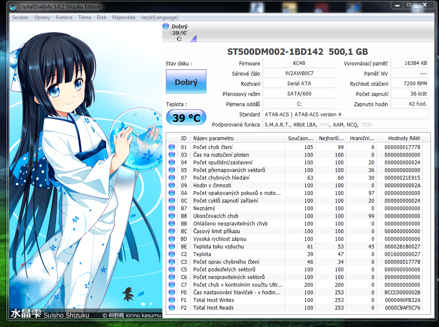Click status orb for Ohlášeno neopravitelných chyb
The image size is (439, 327).
click(172, 223)
